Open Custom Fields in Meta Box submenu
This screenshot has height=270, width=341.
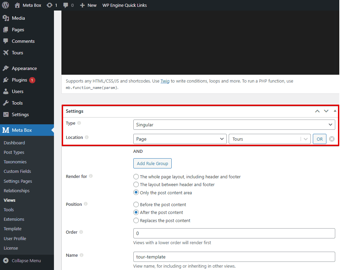(x=17, y=172)
